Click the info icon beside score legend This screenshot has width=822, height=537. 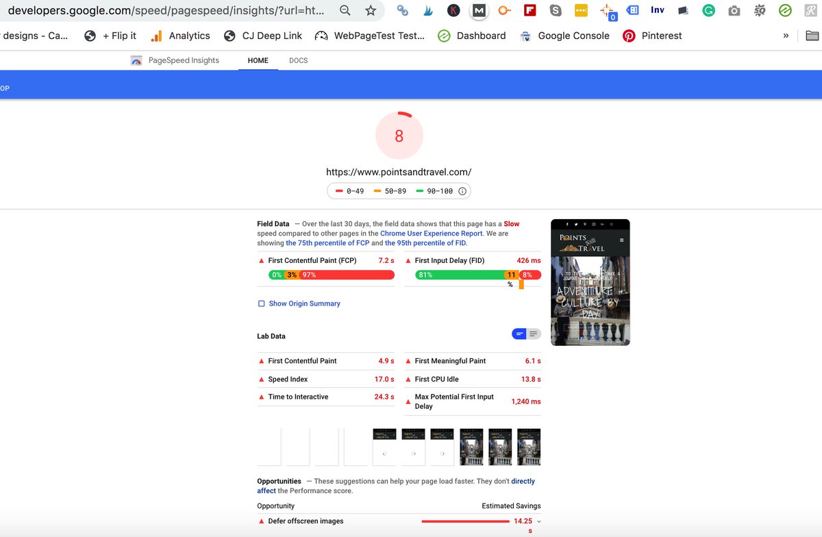pyautogui.click(x=462, y=191)
